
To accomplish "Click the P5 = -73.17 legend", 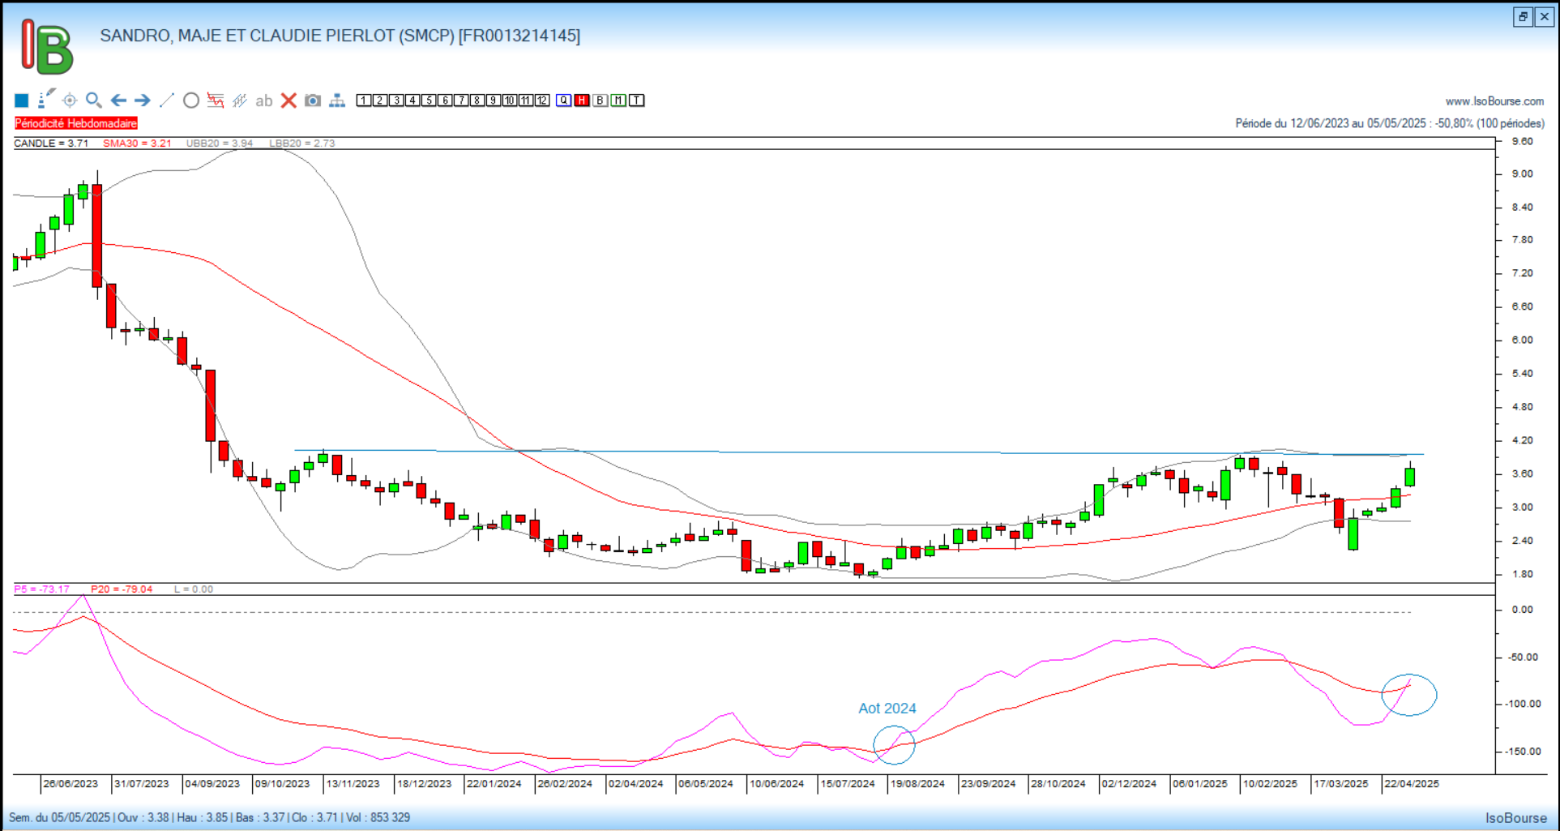I will (41, 589).
